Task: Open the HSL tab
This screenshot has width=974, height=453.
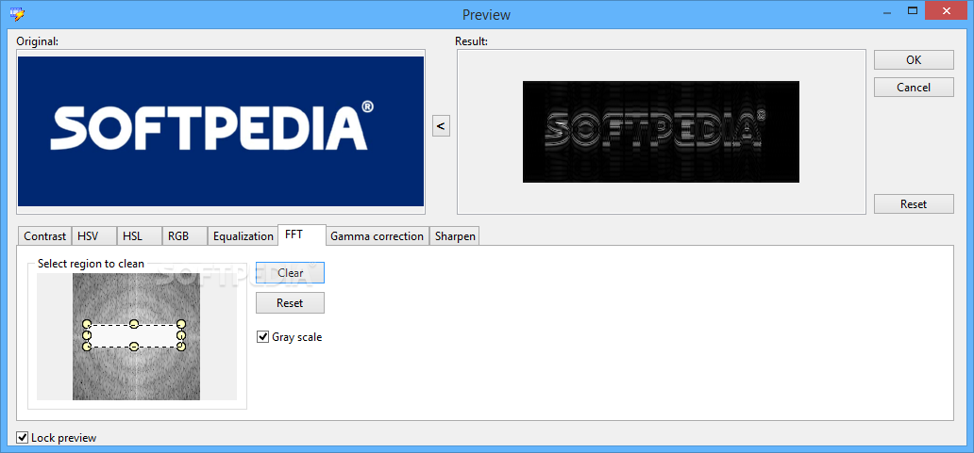Action: coord(140,236)
